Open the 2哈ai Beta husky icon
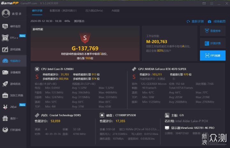This screenshot has height=148, width=230. point(5,107)
